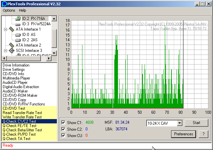The image size is (213, 150).
Task: Disable the Show CU checkbox
Action: pyautogui.click(x=63, y=135)
